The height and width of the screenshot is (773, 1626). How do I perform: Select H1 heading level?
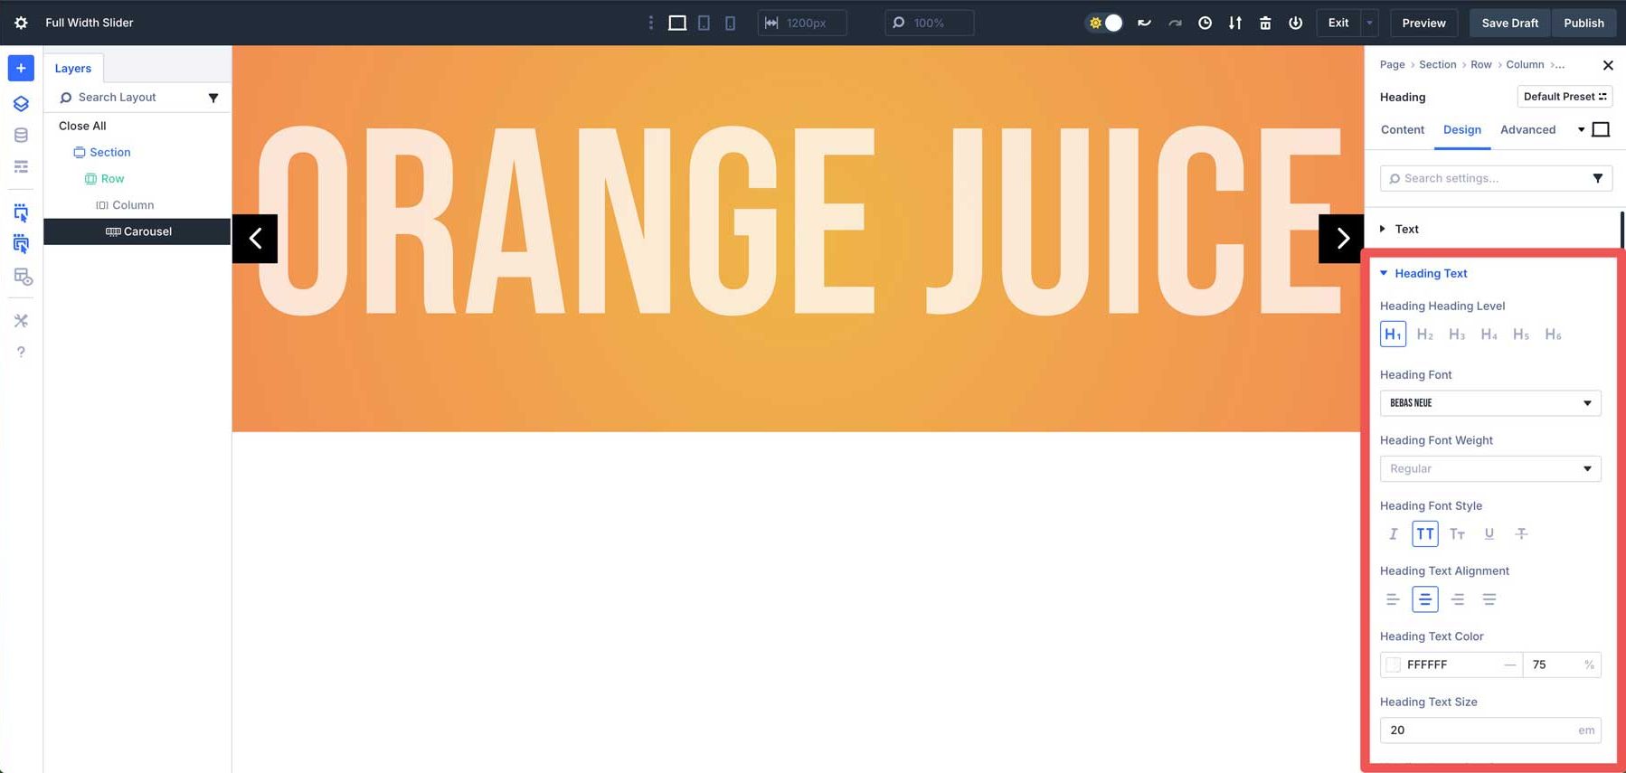tap(1393, 335)
